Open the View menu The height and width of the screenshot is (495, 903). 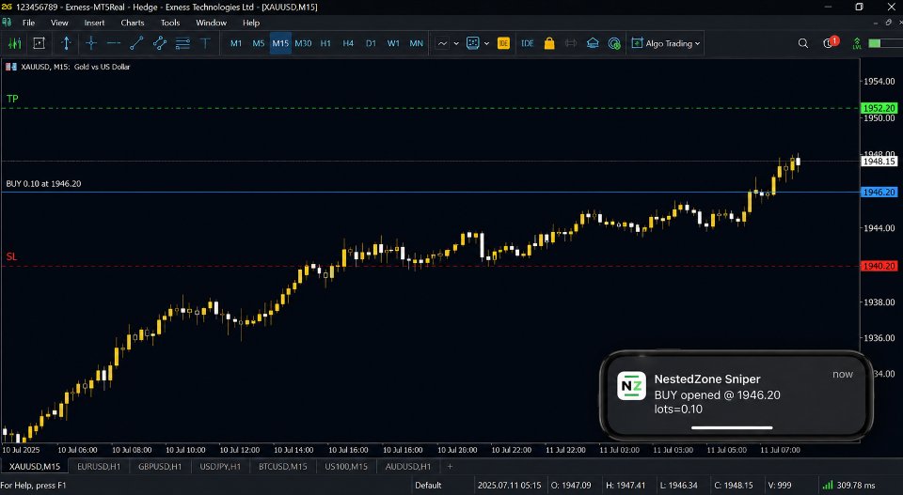pos(59,23)
